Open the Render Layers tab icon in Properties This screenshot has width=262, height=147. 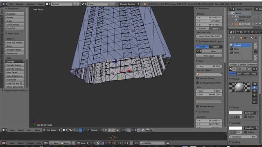(242, 32)
